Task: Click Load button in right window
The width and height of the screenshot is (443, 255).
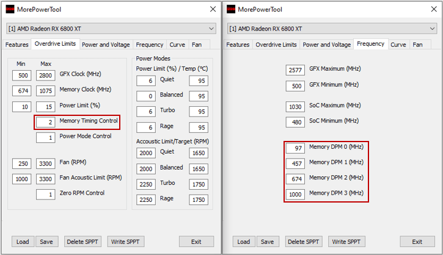Action: [244, 242]
